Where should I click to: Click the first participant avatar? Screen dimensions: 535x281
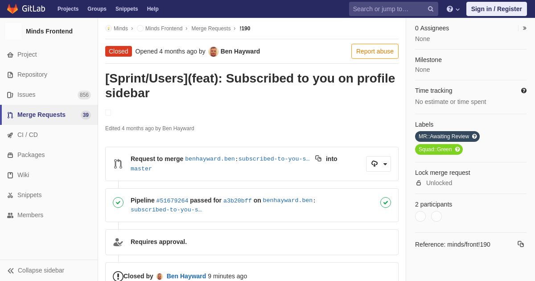420,216
